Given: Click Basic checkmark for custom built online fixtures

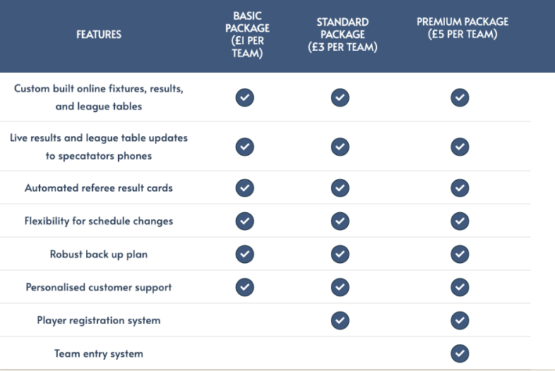Looking at the screenshot, I should tap(244, 97).
